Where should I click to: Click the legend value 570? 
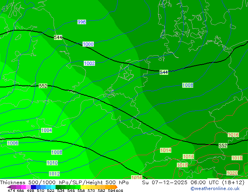click(91, 190)
